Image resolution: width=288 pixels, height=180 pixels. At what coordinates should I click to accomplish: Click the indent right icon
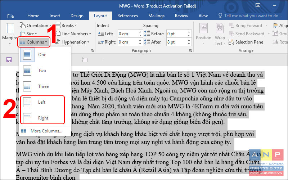point(101,42)
